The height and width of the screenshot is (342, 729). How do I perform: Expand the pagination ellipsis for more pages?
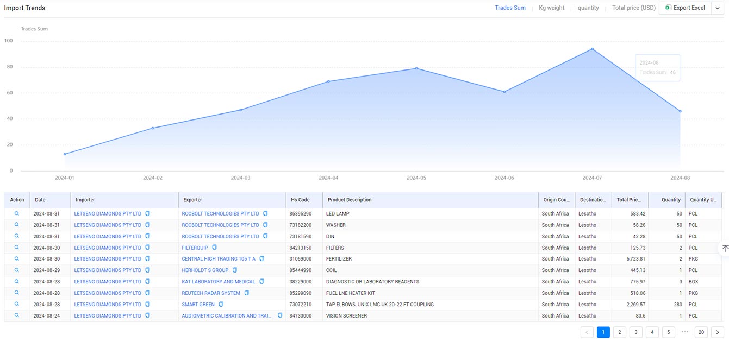[x=685, y=332]
